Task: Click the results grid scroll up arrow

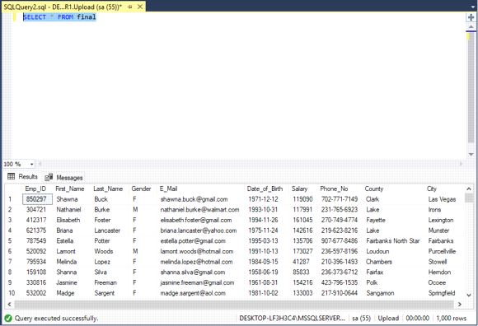Action: pyautogui.click(x=469, y=189)
